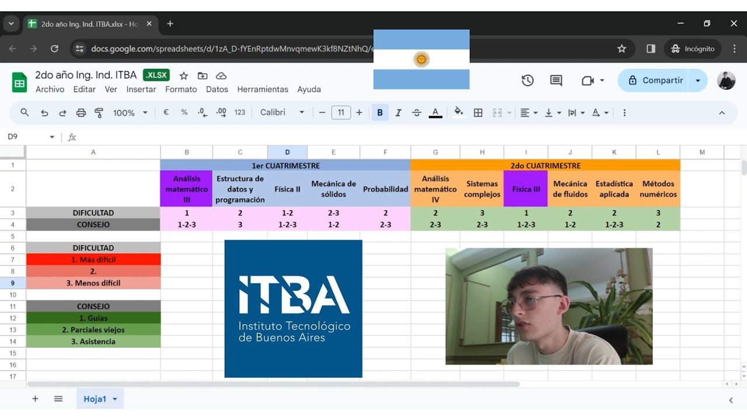Screen dimensions: 747x420
Task: Open the Insertar menu
Action: pyautogui.click(x=141, y=89)
